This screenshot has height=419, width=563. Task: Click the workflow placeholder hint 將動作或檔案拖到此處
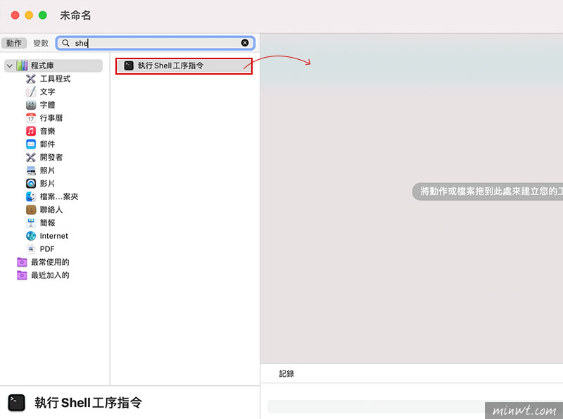pos(488,191)
